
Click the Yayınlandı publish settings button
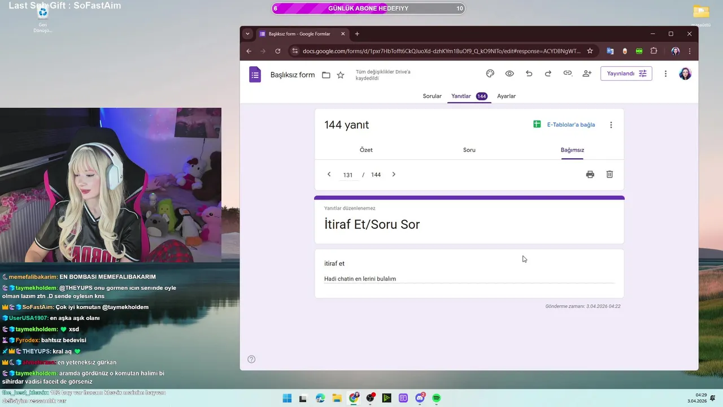626,73
